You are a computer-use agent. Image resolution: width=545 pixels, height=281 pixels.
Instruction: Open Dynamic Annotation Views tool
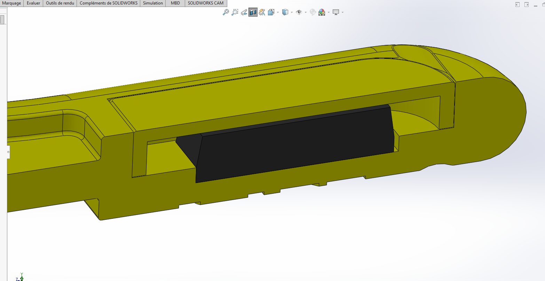pyautogui.click(x=262, y=13)
